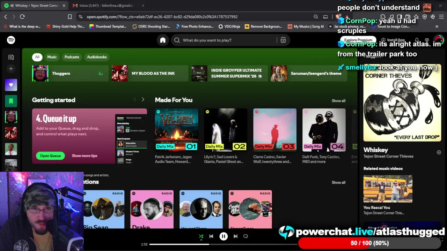Show all Made For You mixes
This screenshot has height=251, width=447.
pyautogui.click(x=338, y=101)
